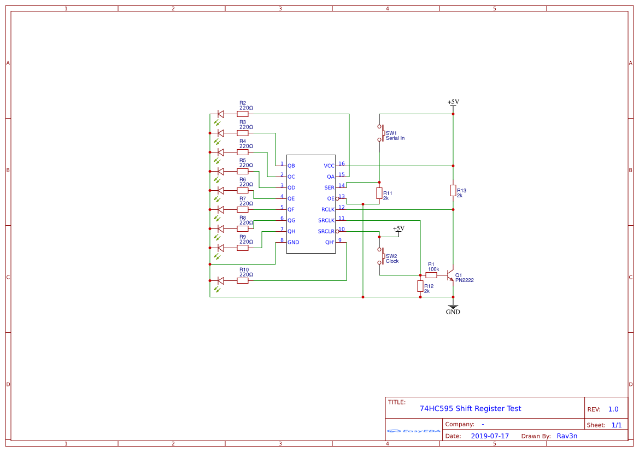Click the RCLK pin label
This screenshot has width=639, height=452.
(327, 209)
